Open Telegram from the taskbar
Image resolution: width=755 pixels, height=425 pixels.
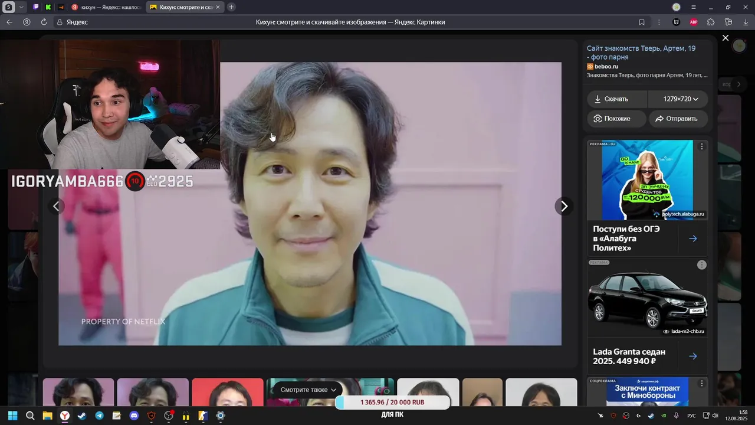coord(99,416)
